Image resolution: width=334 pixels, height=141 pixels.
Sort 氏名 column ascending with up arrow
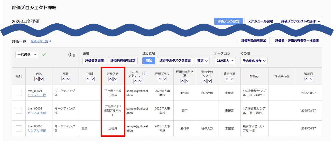[x=36, y=79]
